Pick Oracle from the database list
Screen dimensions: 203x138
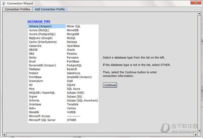pyautogui.click(x=71, y=50)
